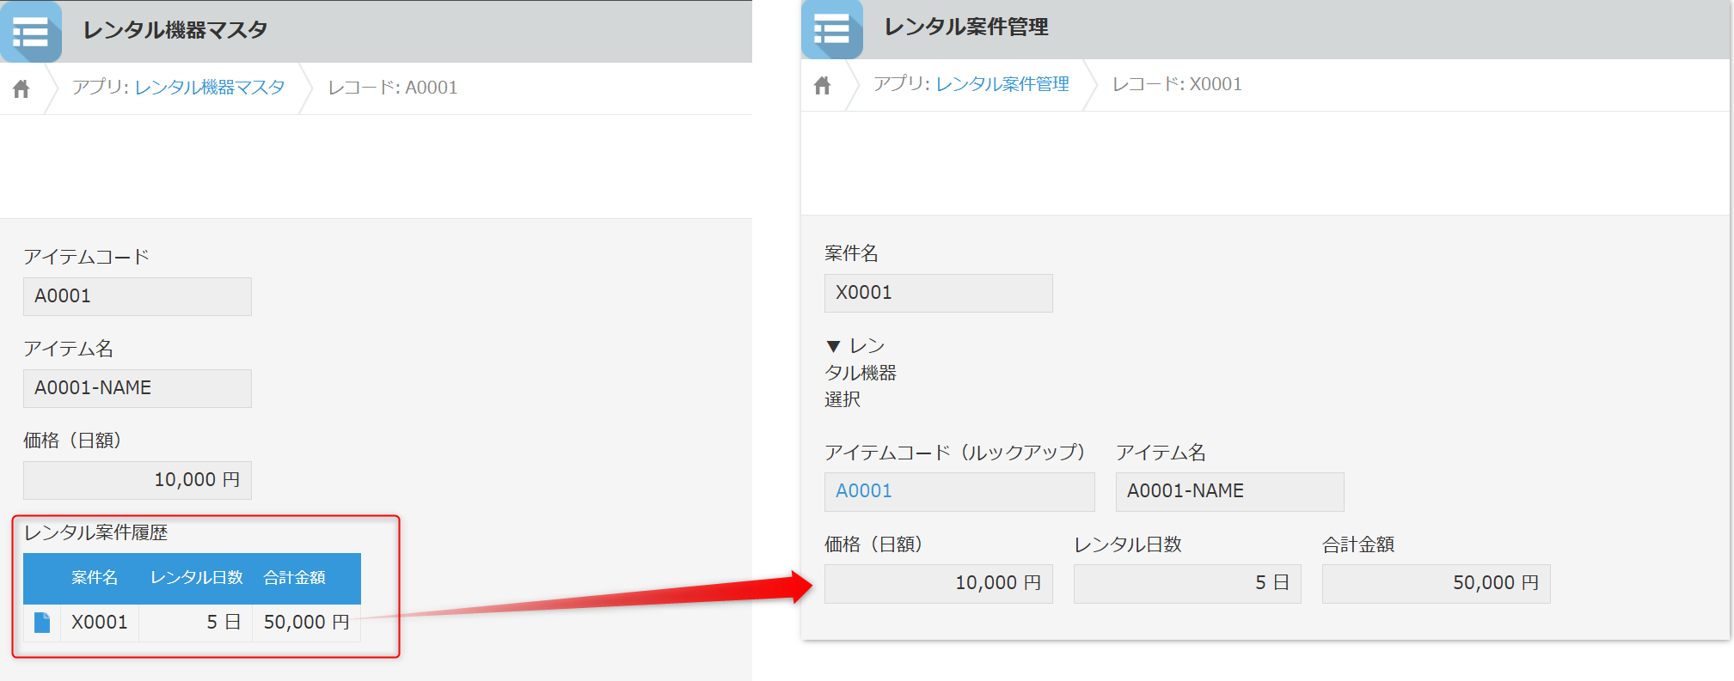Click the 案件名 column header in history table

point(95,578)
